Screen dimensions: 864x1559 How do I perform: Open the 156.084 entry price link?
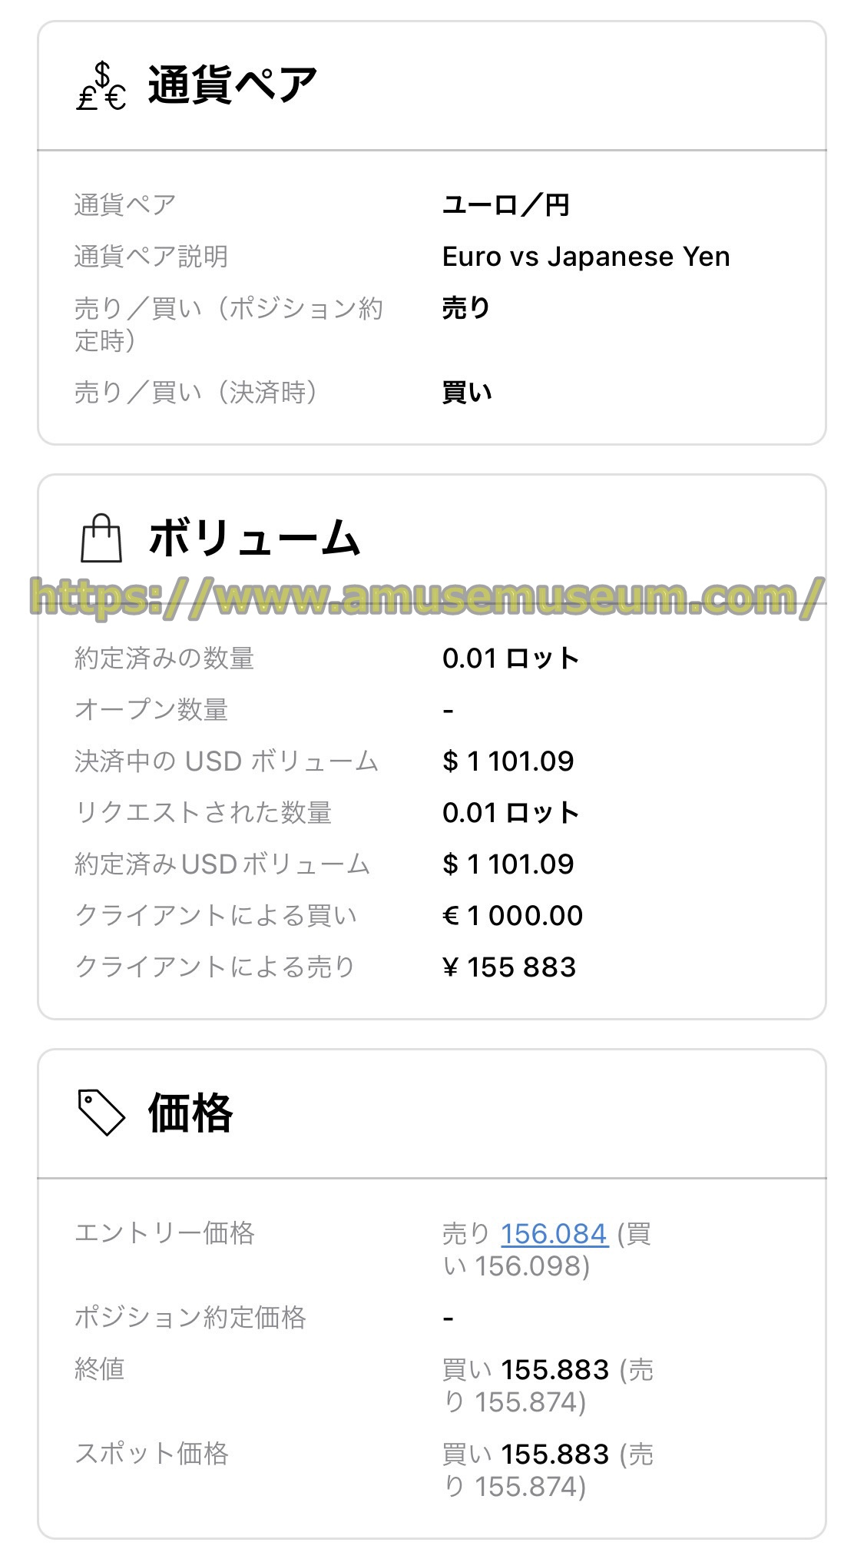pyautogui.click(x=554, y=1234)
